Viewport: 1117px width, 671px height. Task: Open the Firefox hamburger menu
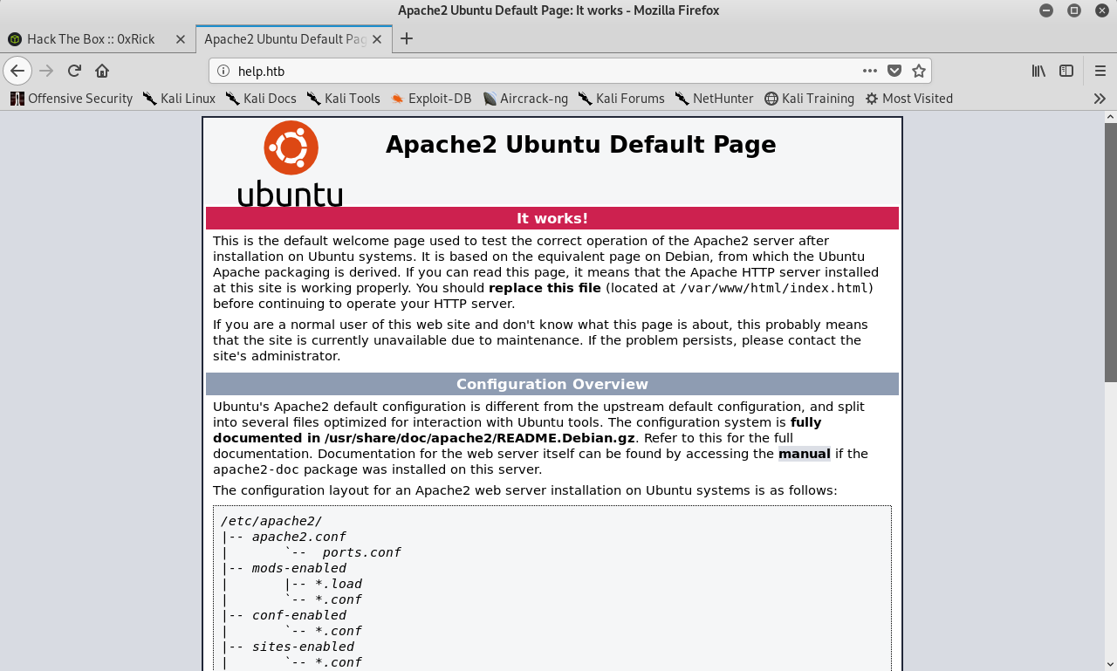[x=1100, y=71]
